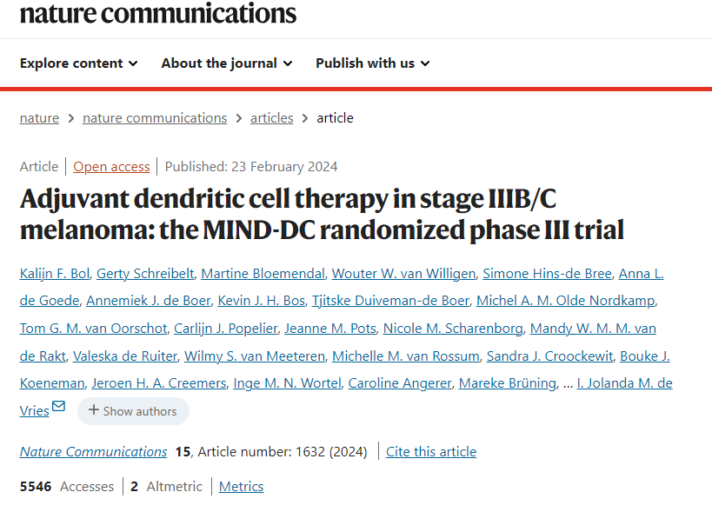Viewport: 712px width, 512px height.
Task: Open the nature communications breadcrumb link
Action: (155, 118)
